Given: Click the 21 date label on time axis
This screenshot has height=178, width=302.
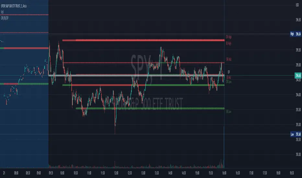Looking at the screenshot, I should coord(4,173).
